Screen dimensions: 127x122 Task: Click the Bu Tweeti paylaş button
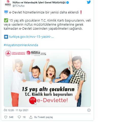click(43, 117)
